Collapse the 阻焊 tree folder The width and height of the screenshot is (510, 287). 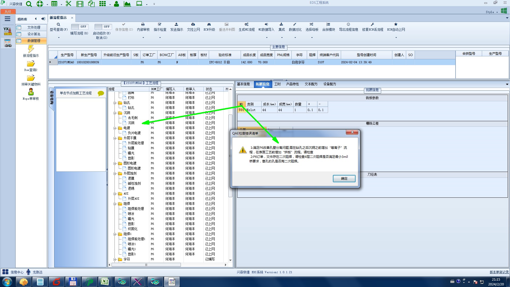tap(115, 204)
